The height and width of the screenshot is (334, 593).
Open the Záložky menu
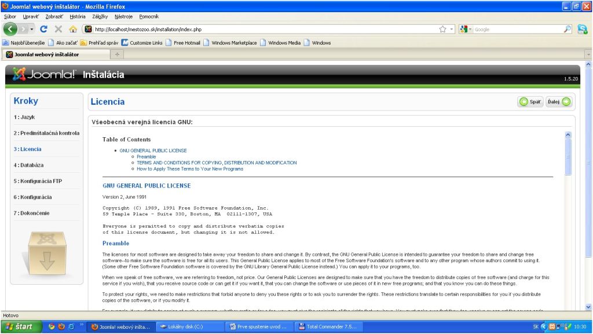[x=100, y=17]
